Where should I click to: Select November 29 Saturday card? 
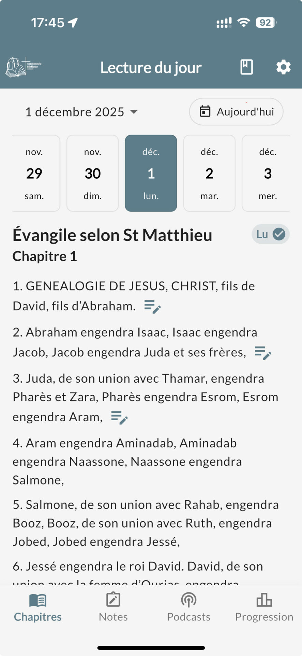point(34,173)
